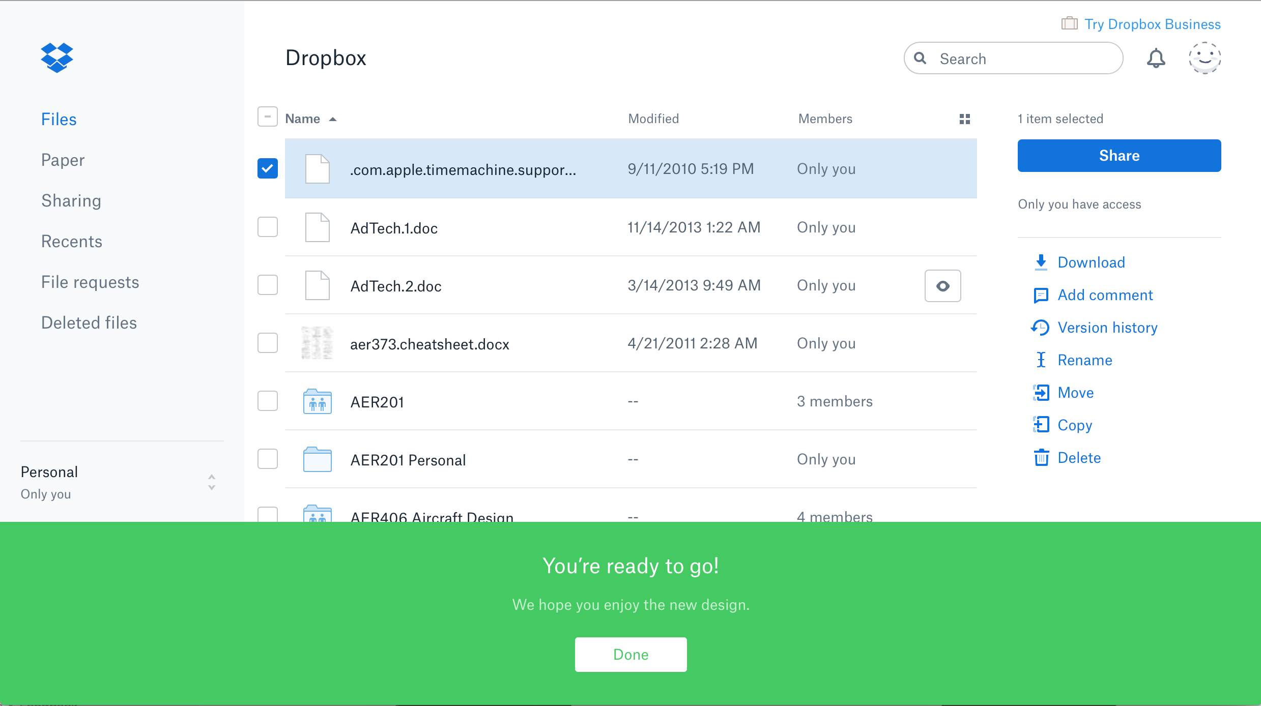1261x706 pixels.
Task: Sort by the Modified column header
Action: [x=653, y=119]
